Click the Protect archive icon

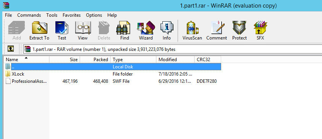point(239,31)
